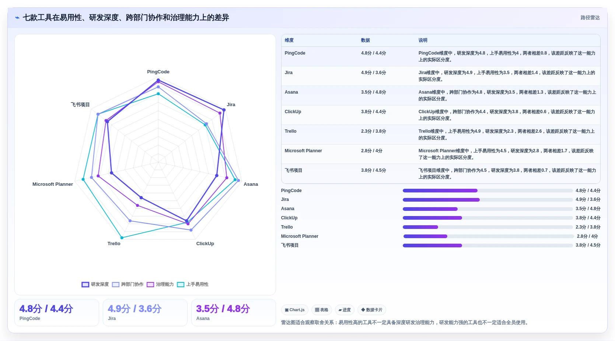The height and width of the screenshot is (341, 615).
Task: Click the Asana progress bar
Action: click(x=488, y=209)
